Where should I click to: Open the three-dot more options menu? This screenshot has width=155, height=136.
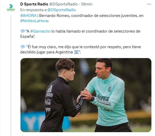point(149,4)
